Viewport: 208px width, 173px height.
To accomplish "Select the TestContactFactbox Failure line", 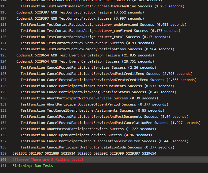I will [x=80, y=12].
